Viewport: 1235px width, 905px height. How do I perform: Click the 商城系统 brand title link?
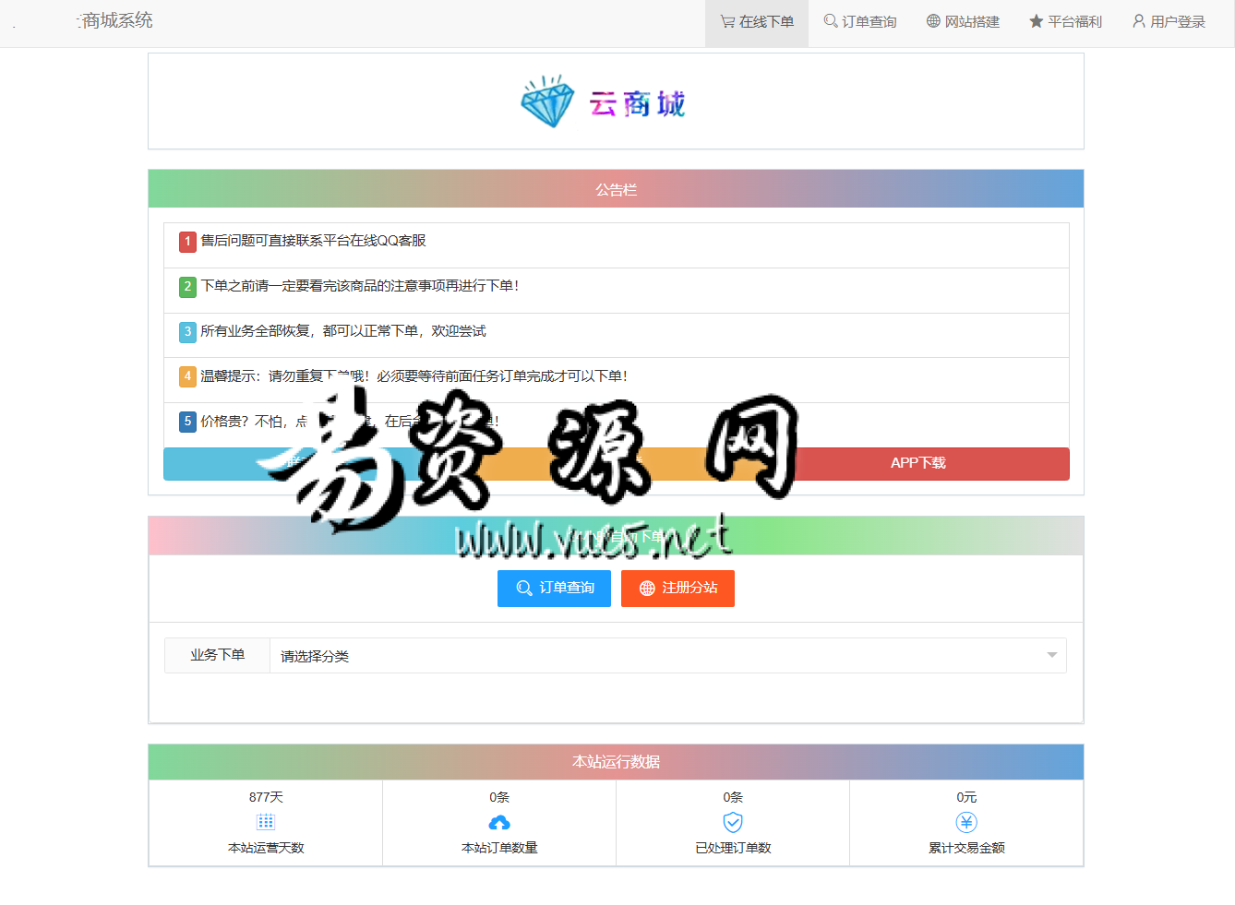point(115,20)
